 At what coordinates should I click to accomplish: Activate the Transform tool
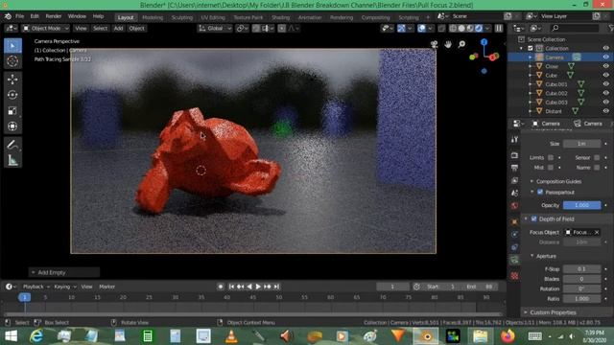[x=12, y=126]
